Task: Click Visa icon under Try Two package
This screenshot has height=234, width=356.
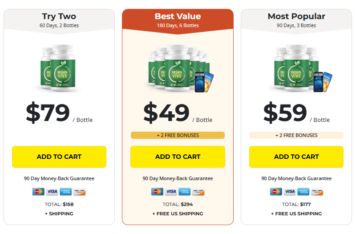Action: pos(52,192)
